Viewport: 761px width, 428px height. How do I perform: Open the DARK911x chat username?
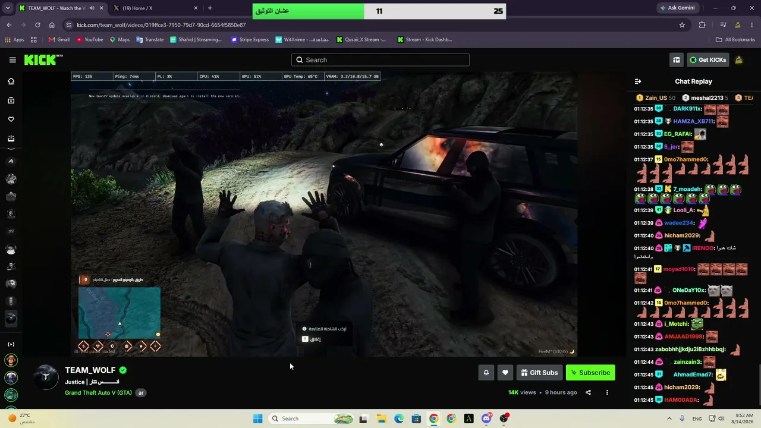pyautogui.click(x=687, y=109)
